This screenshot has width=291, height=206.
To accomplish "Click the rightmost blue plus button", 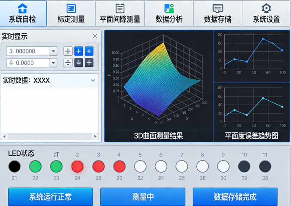I will pos(89,51).
